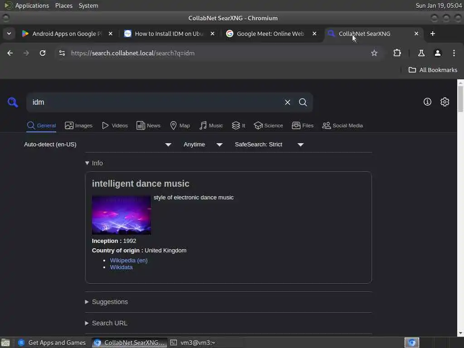The width and height of the screenshot is (464, 348).
Task: Click the SearXNG magnifier logo
Action: pos(13,102)
